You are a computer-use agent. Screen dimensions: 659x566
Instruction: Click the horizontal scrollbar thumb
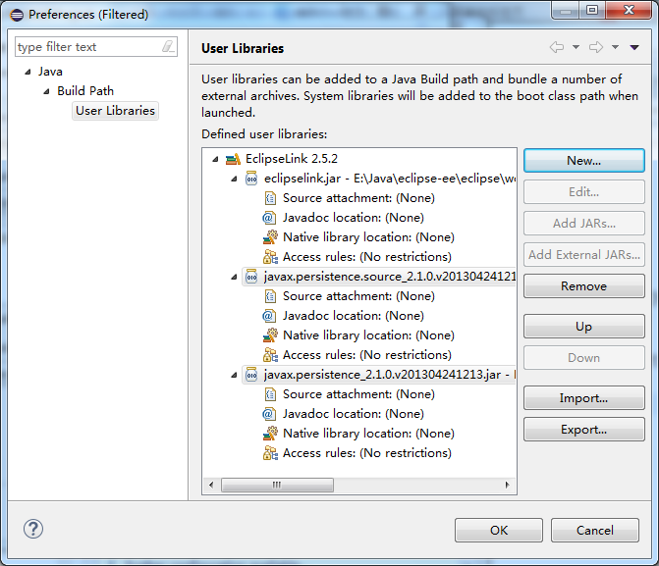[x=277, y=485]
